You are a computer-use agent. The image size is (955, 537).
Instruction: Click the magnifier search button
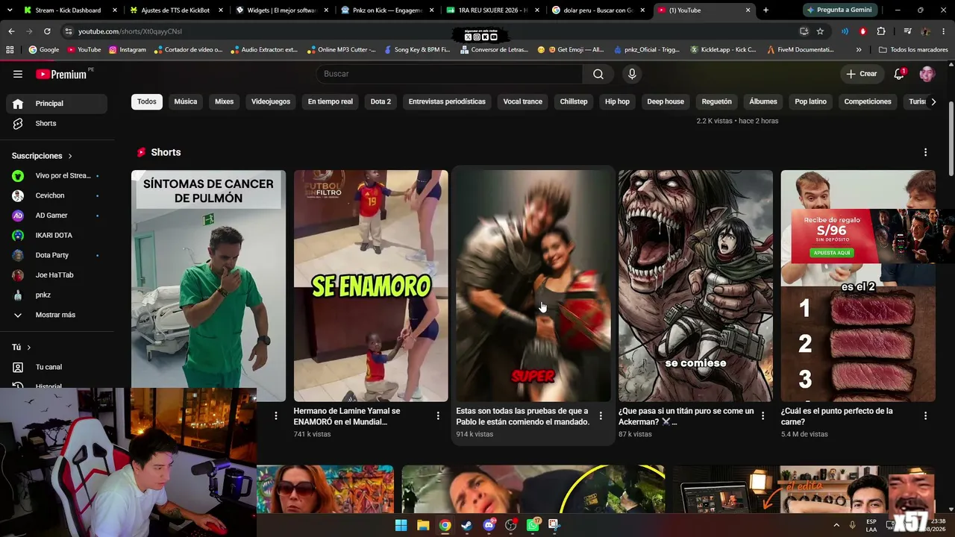[598, 74]
